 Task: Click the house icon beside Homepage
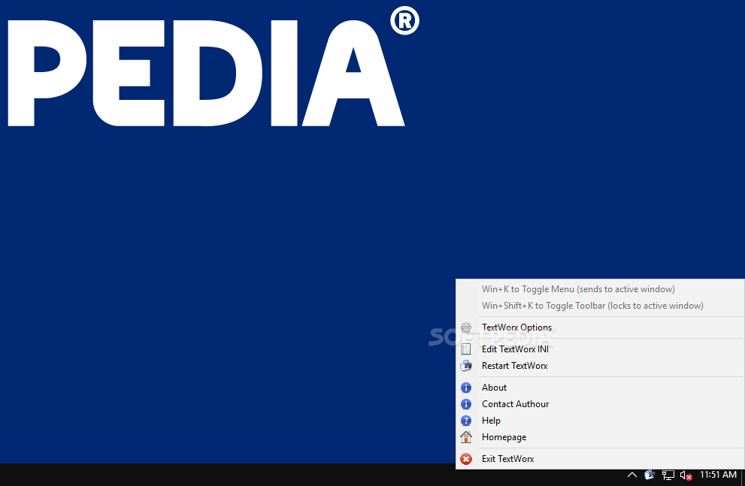pos(466,437)
